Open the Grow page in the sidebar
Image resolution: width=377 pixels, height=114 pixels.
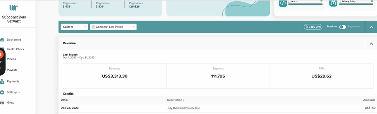coord(10,103)
